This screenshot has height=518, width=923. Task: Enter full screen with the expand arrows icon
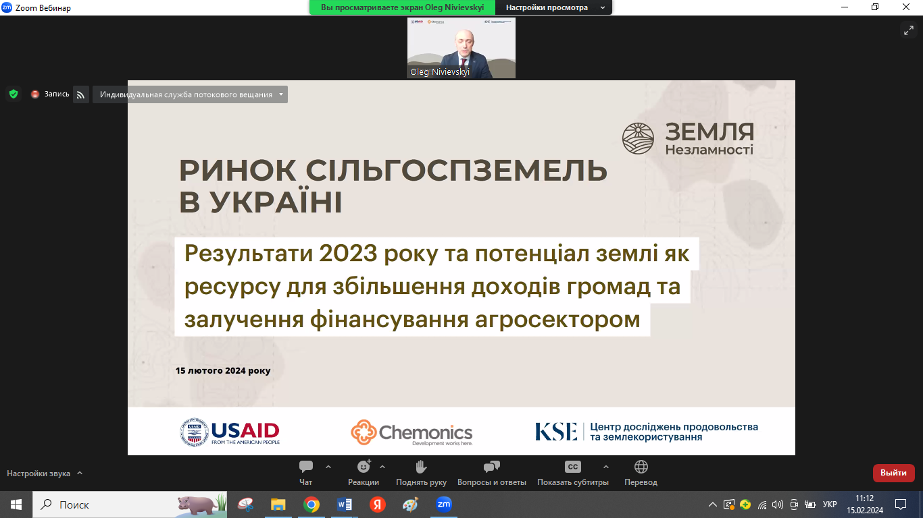pos(908,30)
